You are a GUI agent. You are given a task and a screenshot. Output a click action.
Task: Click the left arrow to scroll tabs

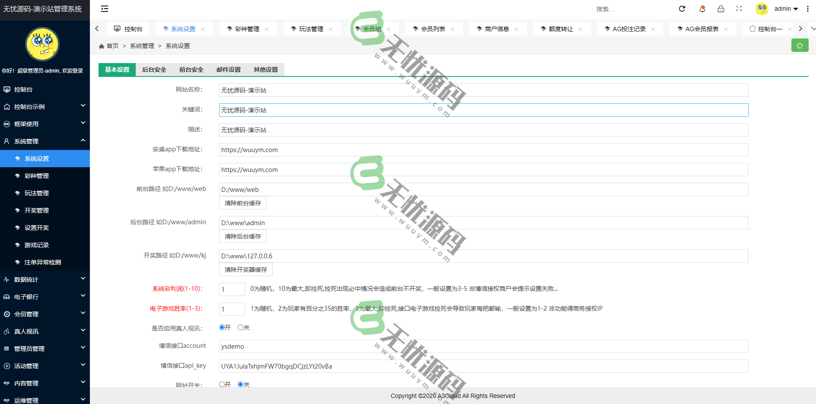(x=97, y=29)
